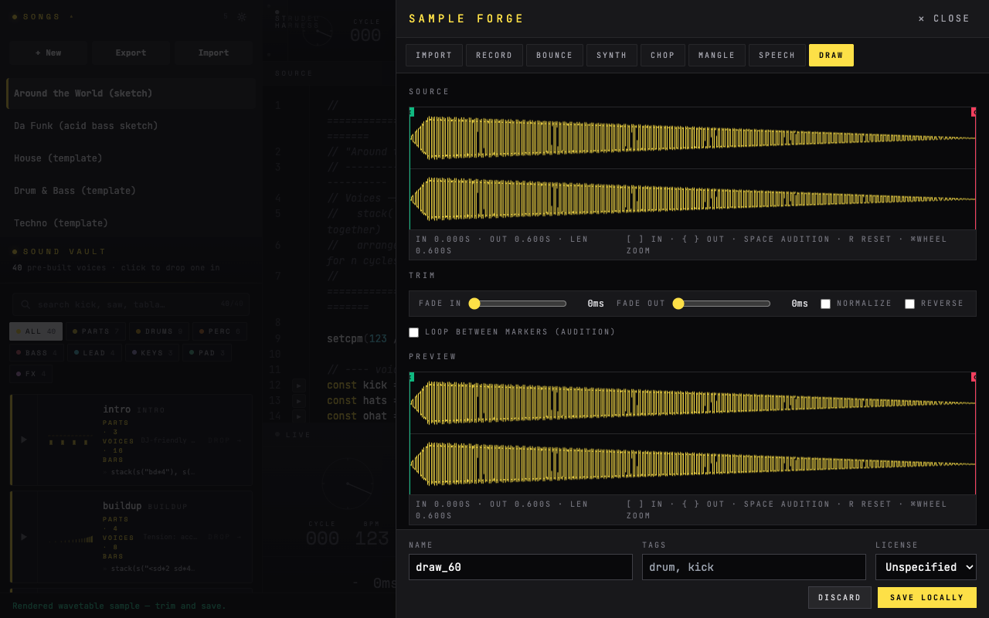The image size is (989, 618).
Task: Switch to the Speech tab
Action: pos(777,55)
